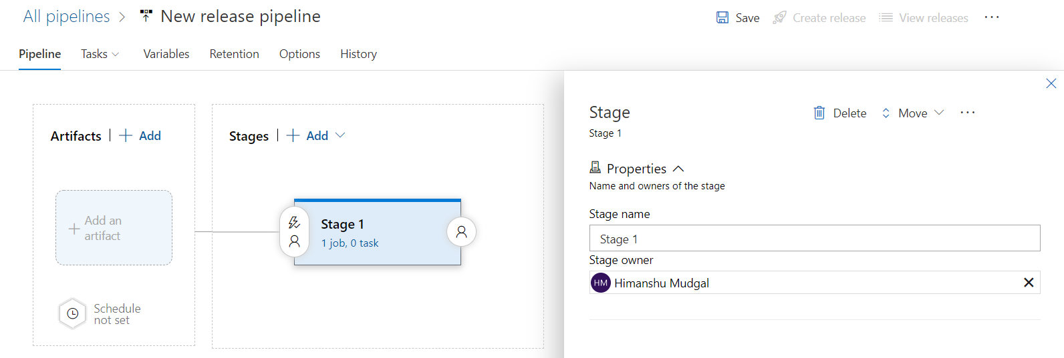Open post-deployment conditions on Stage 1

tap(461, 232)
